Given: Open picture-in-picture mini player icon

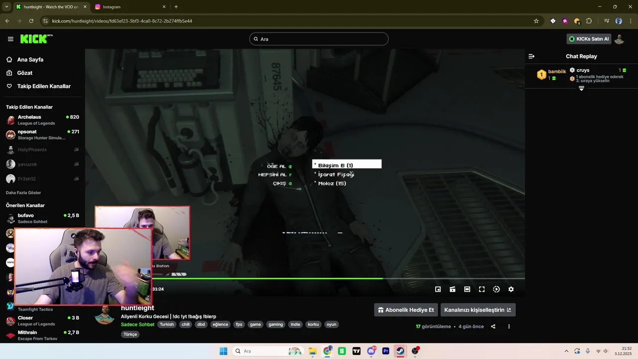Looking at the screenshot, I should [438, 289].
